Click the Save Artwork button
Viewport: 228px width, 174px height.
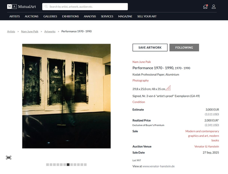click(x=150, y=47)
